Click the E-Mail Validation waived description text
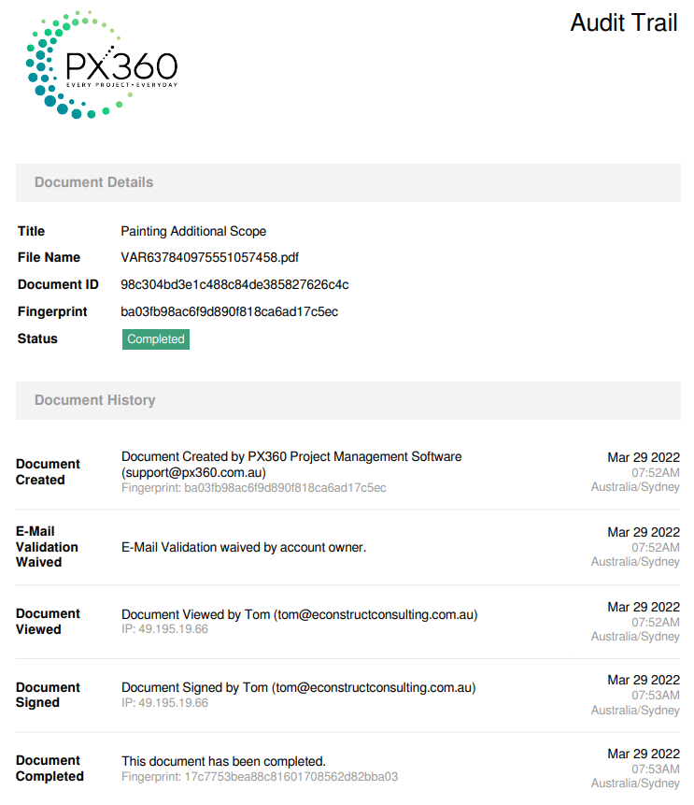Image resolution: width=694 pixels, height=805 pixels. coord(244,547)
